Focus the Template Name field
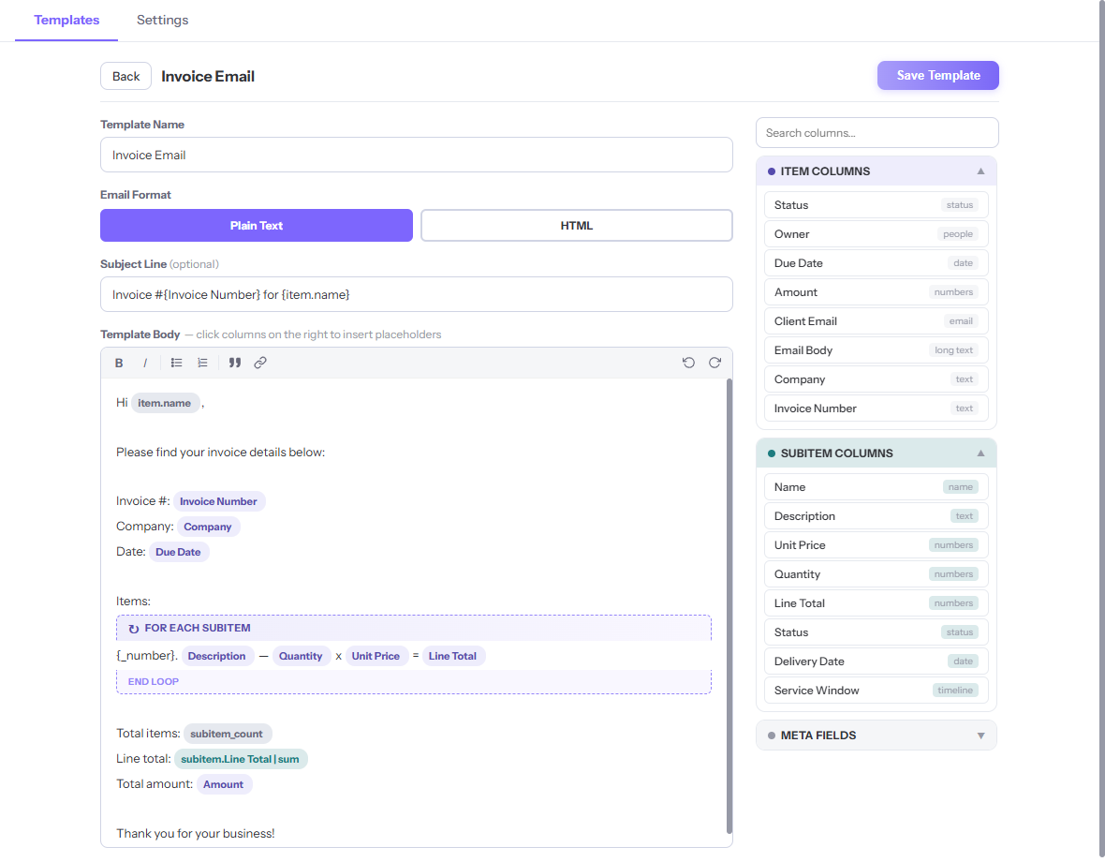This screenshot has width=1105, height=862. [x=417, y=155]
